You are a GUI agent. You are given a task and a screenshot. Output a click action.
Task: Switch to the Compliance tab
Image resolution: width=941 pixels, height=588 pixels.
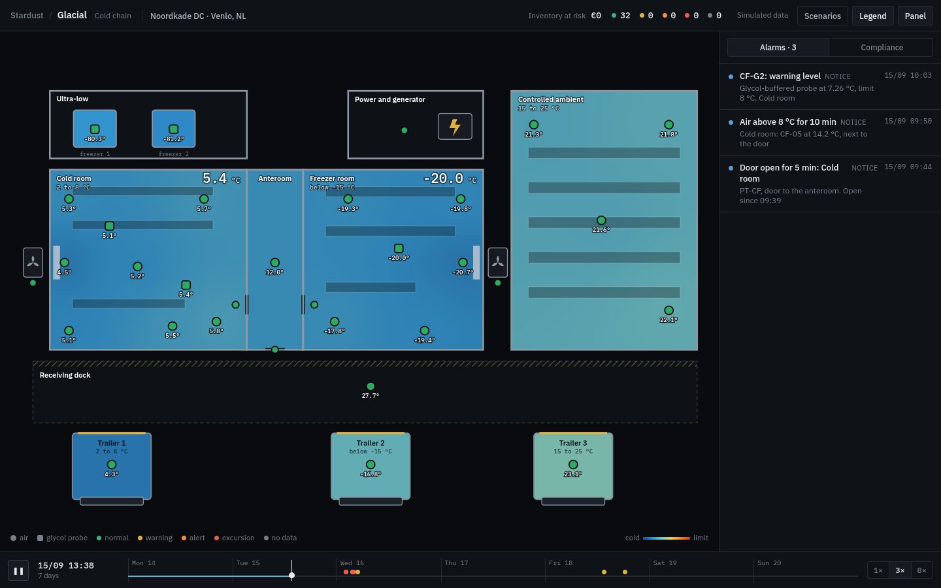click(882, 47)
